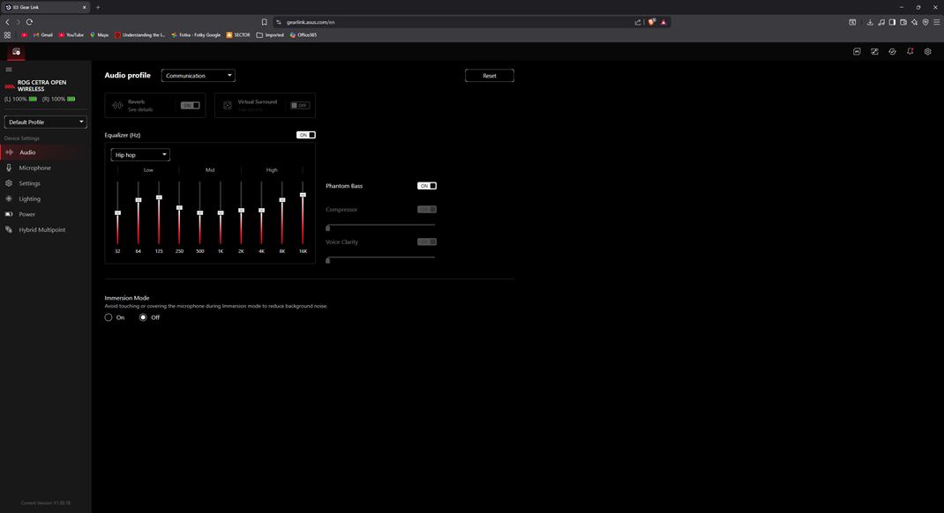Open the notifications bell icon
Viewport: 944px width, 513px height.
(910, 52)
